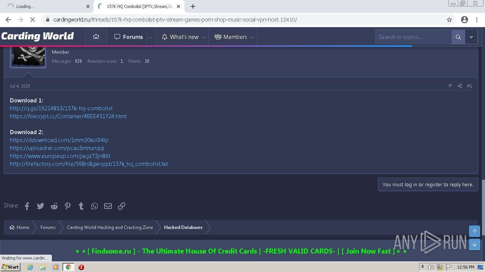Close the Loading... tab

pos(88,6)
